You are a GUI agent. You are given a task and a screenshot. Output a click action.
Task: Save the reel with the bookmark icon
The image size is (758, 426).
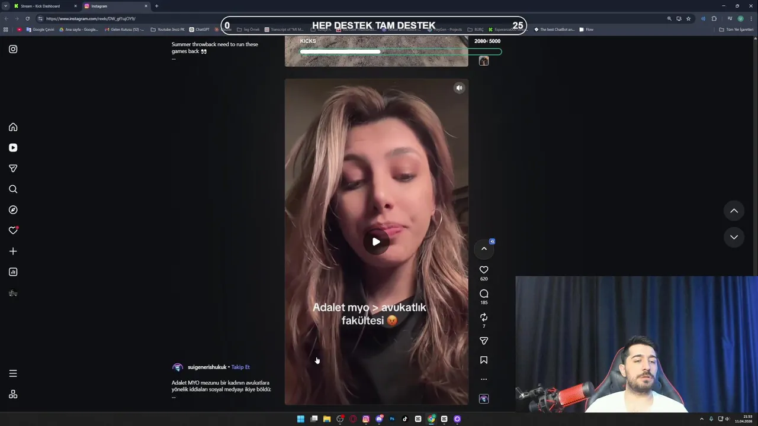(x=484, y=360)
